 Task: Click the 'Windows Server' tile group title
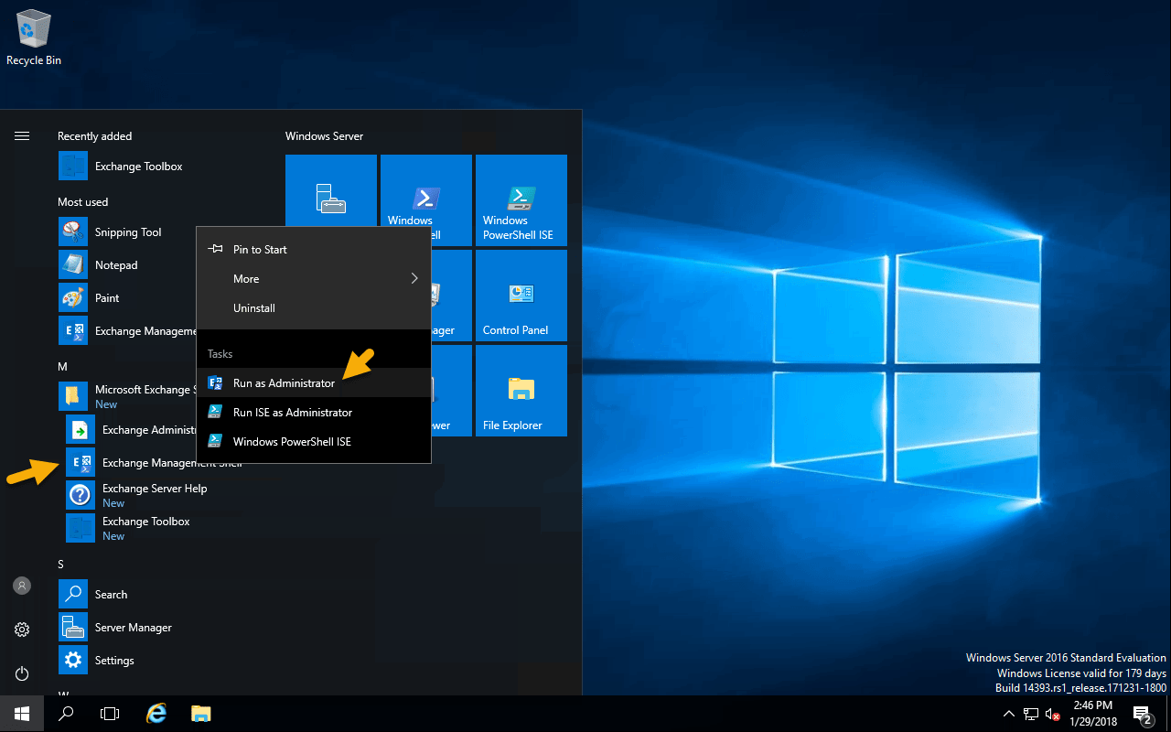pyautogui.click(x=324, y=136)
